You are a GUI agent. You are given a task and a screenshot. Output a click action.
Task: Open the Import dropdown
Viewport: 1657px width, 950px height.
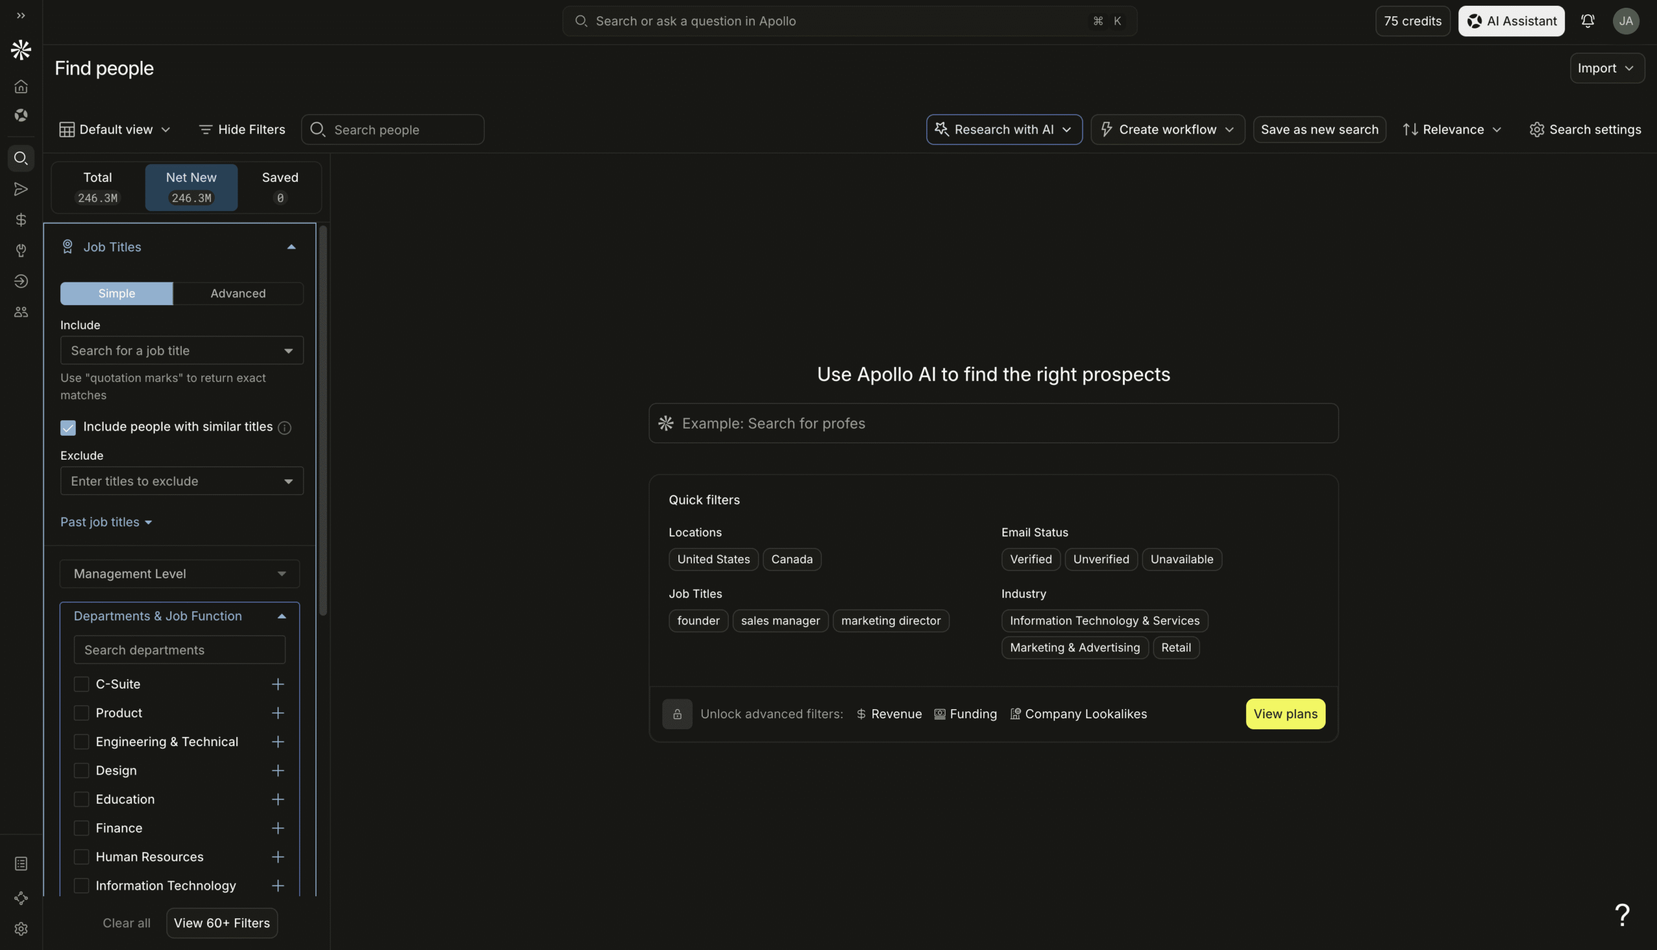[x=1607, y=68]
